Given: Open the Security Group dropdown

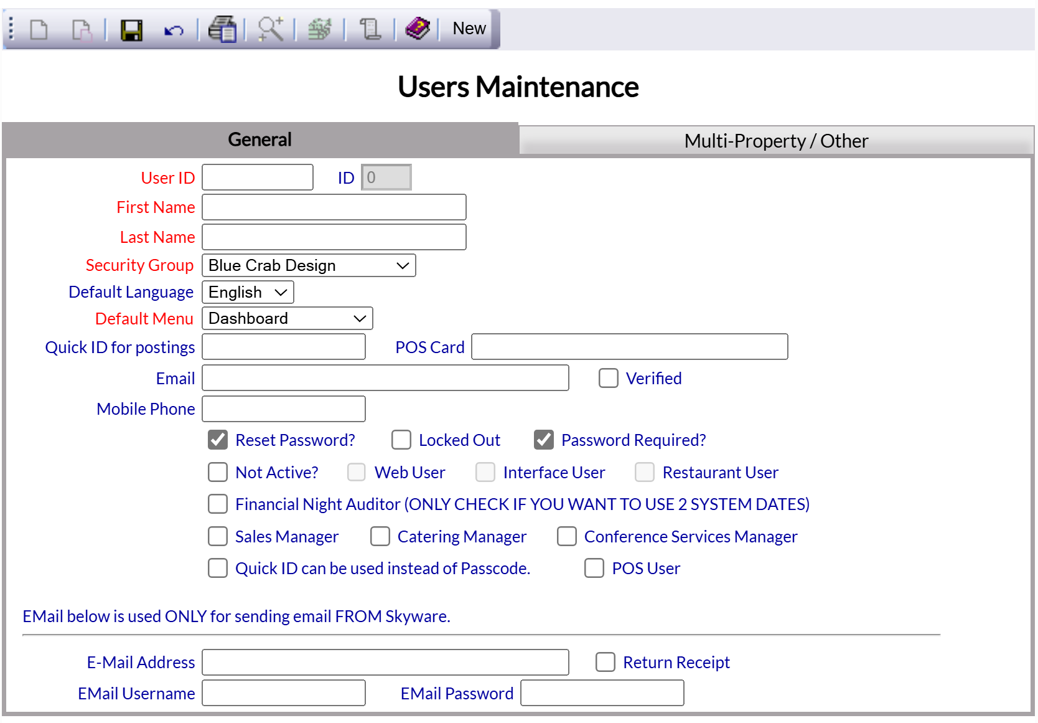Looking at the screenshot, I should coord(309,265).
